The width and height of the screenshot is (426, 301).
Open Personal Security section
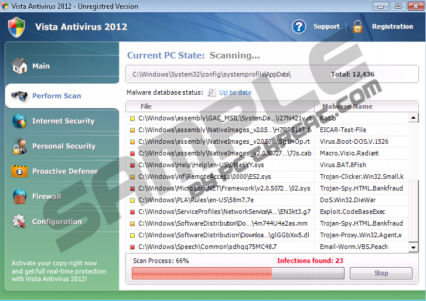[62, 146]
